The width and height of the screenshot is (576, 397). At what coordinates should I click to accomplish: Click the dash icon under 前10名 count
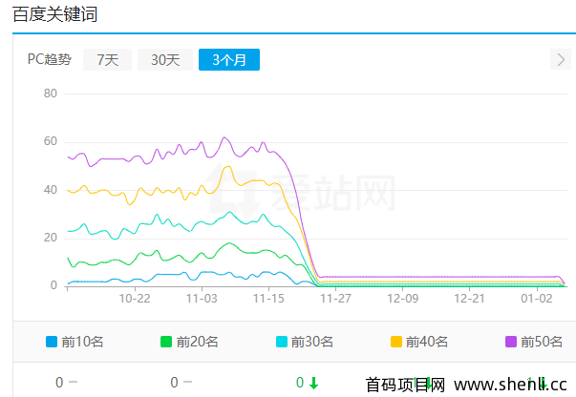pos(74,383)
